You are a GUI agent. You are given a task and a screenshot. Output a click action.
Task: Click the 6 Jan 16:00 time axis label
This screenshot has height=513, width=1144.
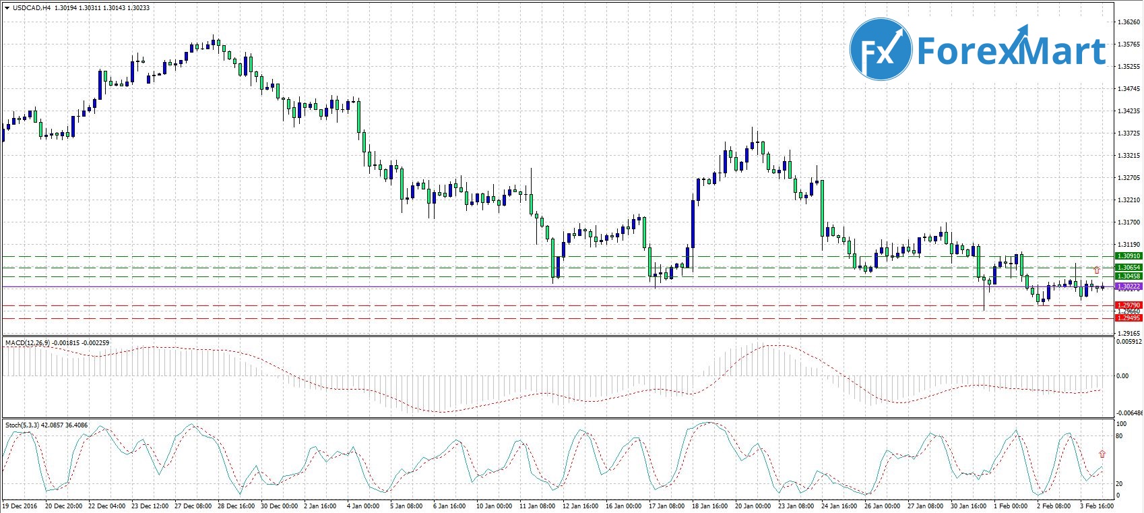(449, 506)
